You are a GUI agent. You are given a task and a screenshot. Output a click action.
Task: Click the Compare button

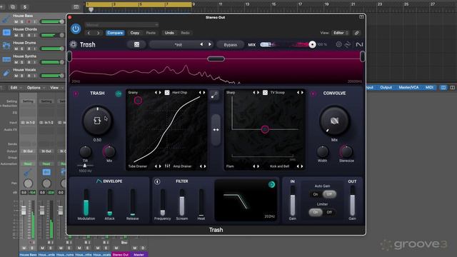(115, 33)
